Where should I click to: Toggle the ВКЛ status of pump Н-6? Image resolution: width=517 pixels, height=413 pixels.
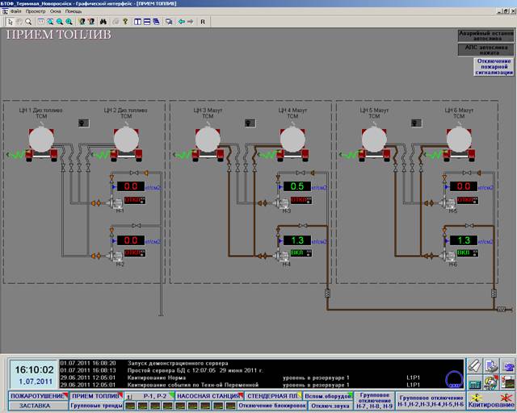[x=464, y=252]
